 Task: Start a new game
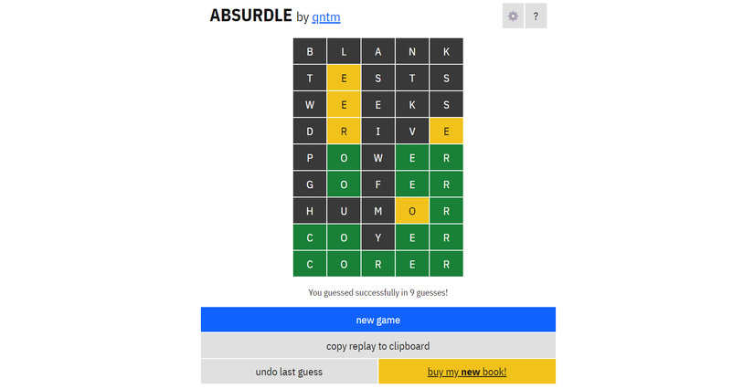point(377,320)
